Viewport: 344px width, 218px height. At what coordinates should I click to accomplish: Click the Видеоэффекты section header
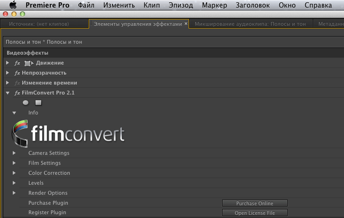(27, 53)
